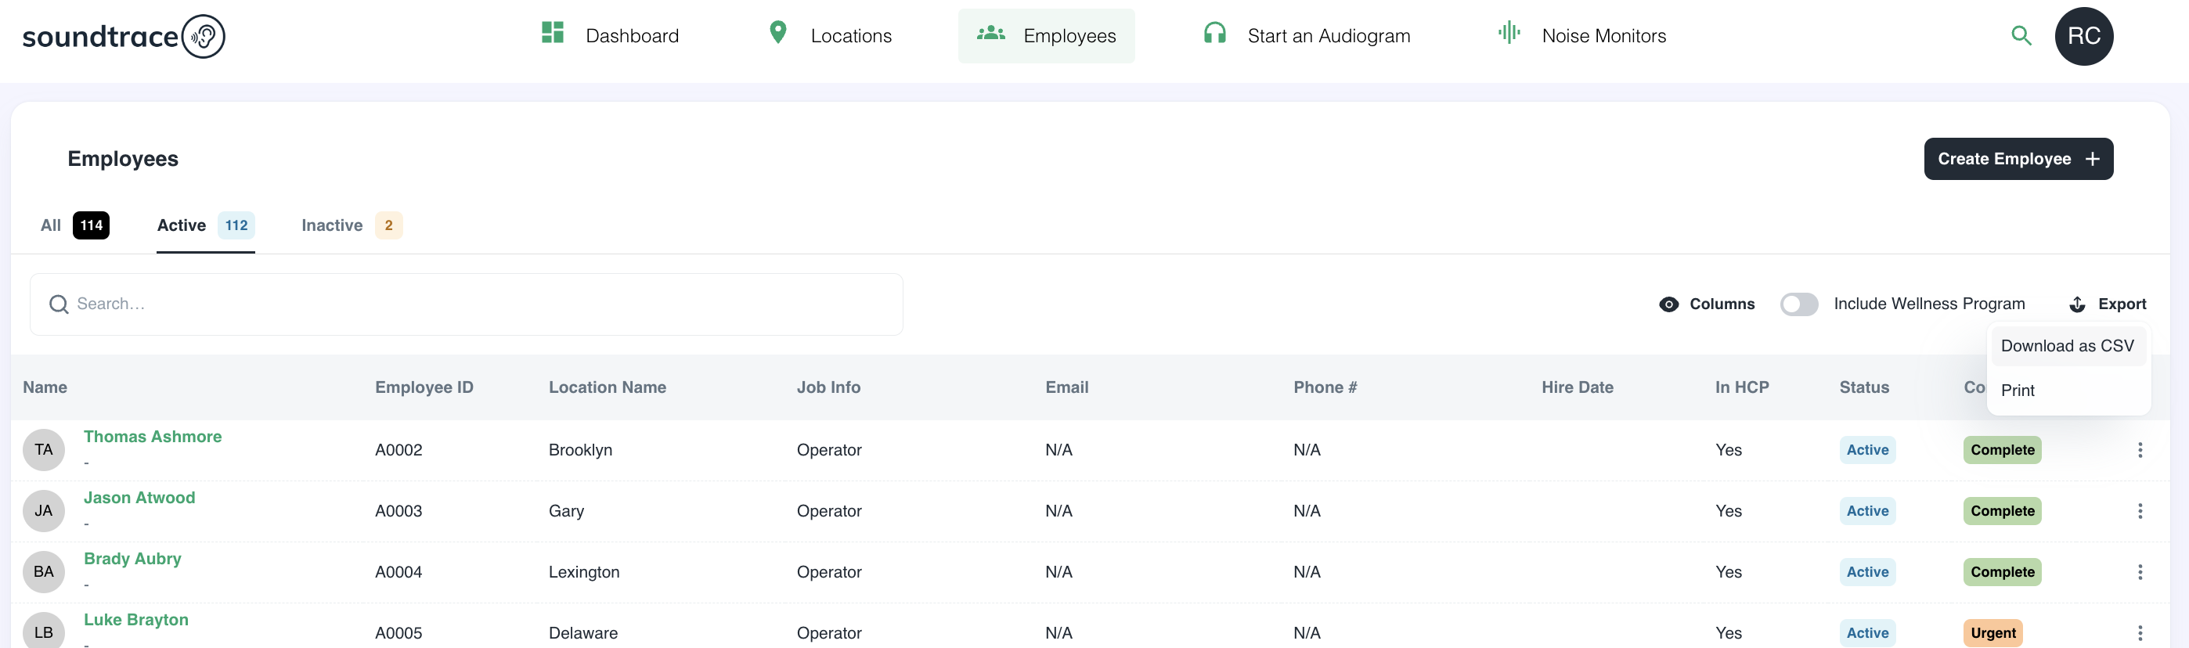Click the BA avatar for Brady Aubry

point(43,572)
